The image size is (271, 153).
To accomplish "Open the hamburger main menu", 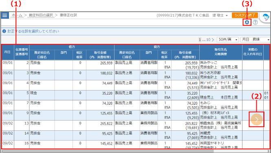I will pos(4,15).
